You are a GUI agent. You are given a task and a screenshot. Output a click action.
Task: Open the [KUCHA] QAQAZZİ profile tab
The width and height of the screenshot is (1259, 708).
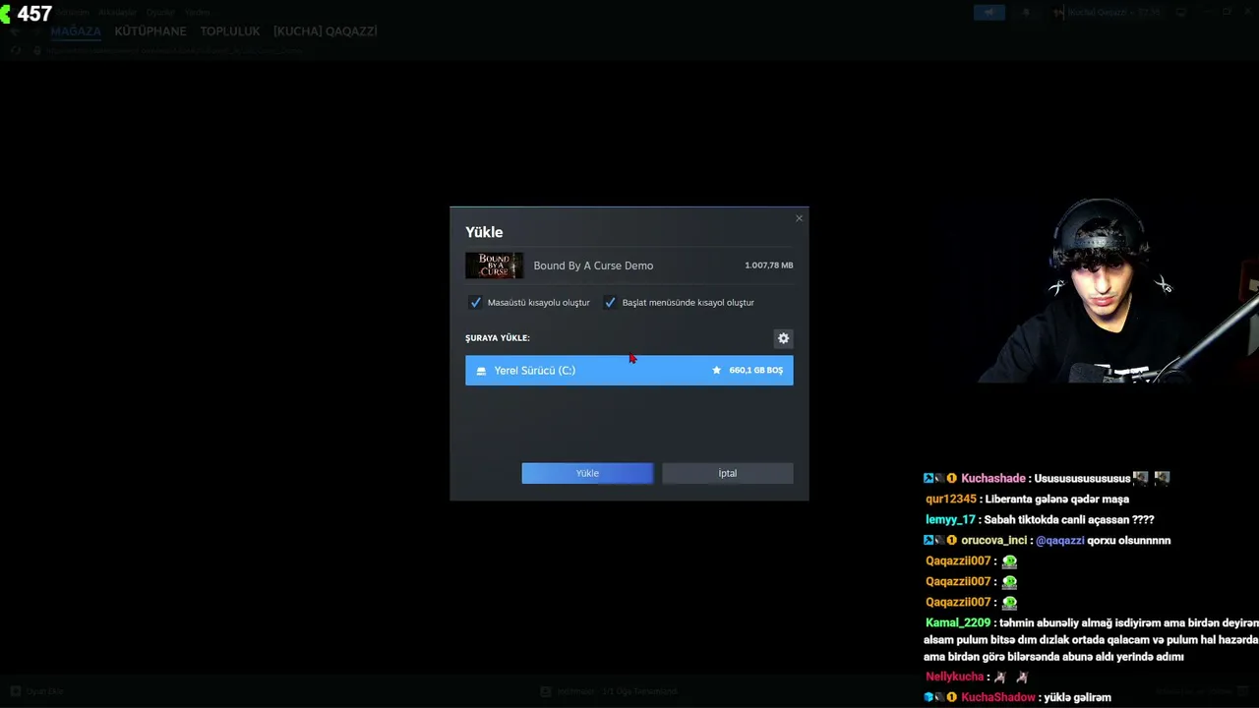pyautogui.click(x=326, y=31)
